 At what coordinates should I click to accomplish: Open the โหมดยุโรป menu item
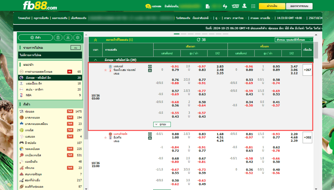point(24,18)
